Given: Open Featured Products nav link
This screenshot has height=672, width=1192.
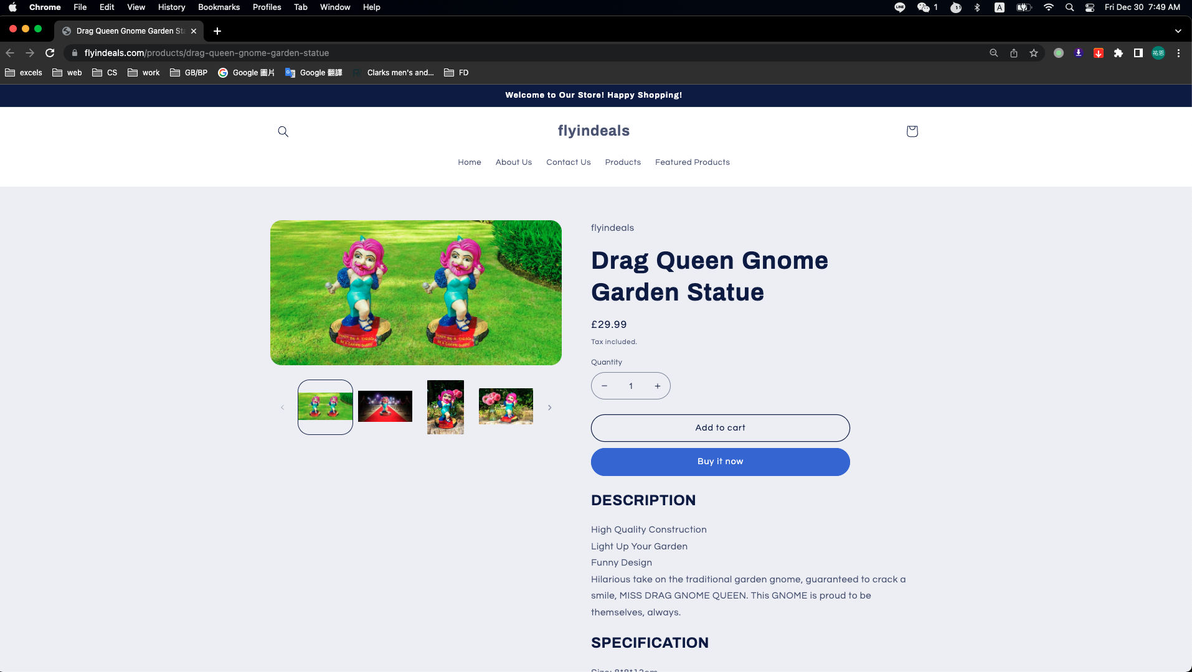Looking at the screenshot, I should click(x=693, y=162).
